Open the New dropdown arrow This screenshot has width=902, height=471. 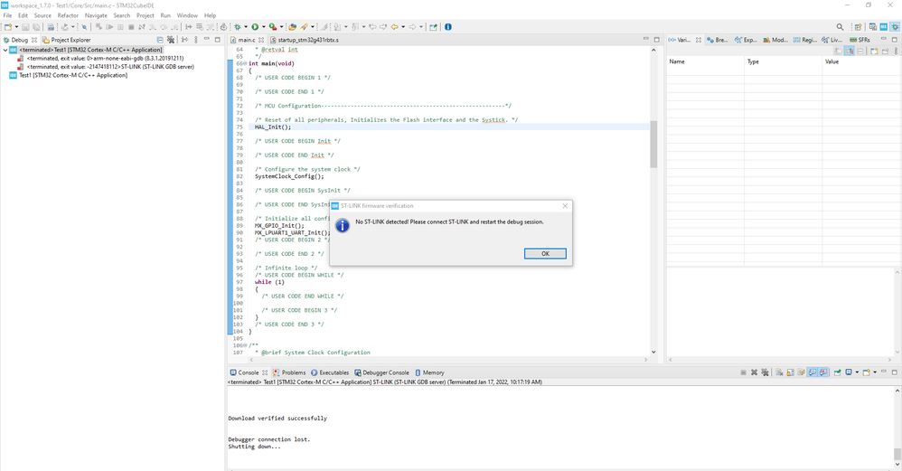point(16,27)
